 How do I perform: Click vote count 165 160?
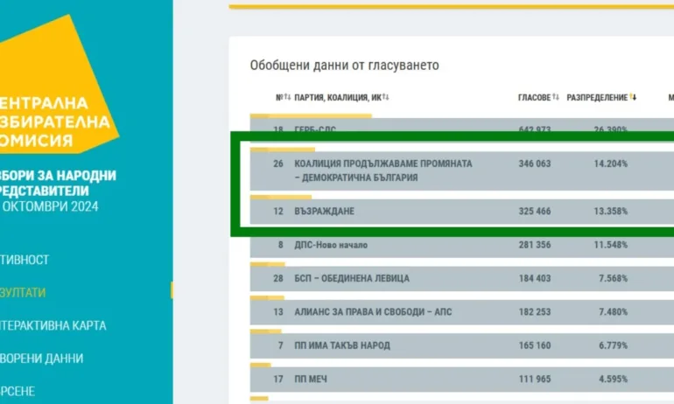(534, 345)
